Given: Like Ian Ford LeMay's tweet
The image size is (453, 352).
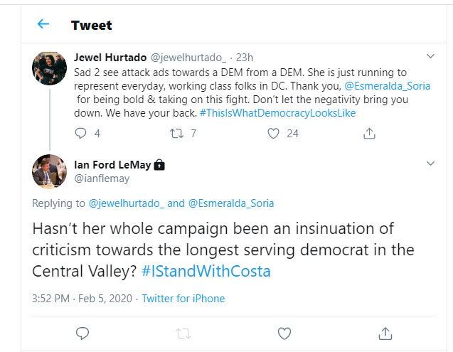Looking at the screenshot, I should [284, 332].
